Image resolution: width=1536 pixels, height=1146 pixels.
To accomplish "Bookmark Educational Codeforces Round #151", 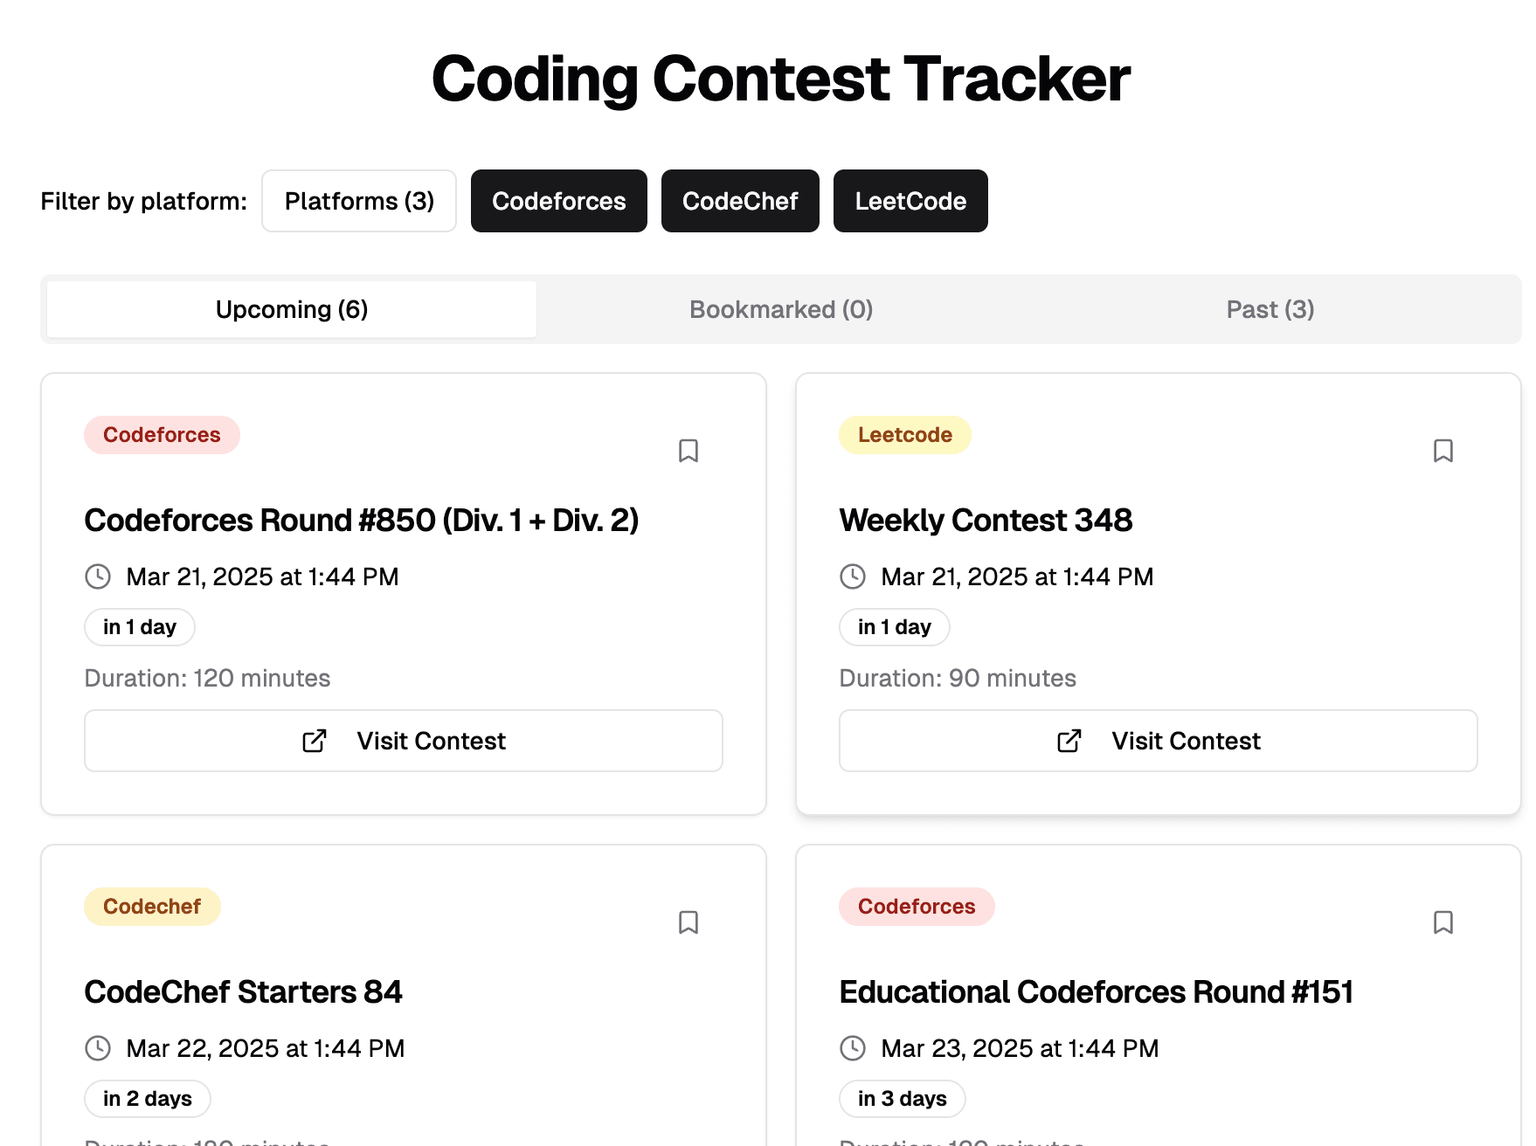I will (x=1443, y=923).
